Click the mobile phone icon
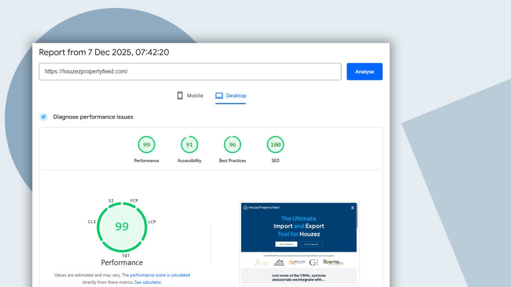This screenshot has height=287, width=511. pos(180,96)
